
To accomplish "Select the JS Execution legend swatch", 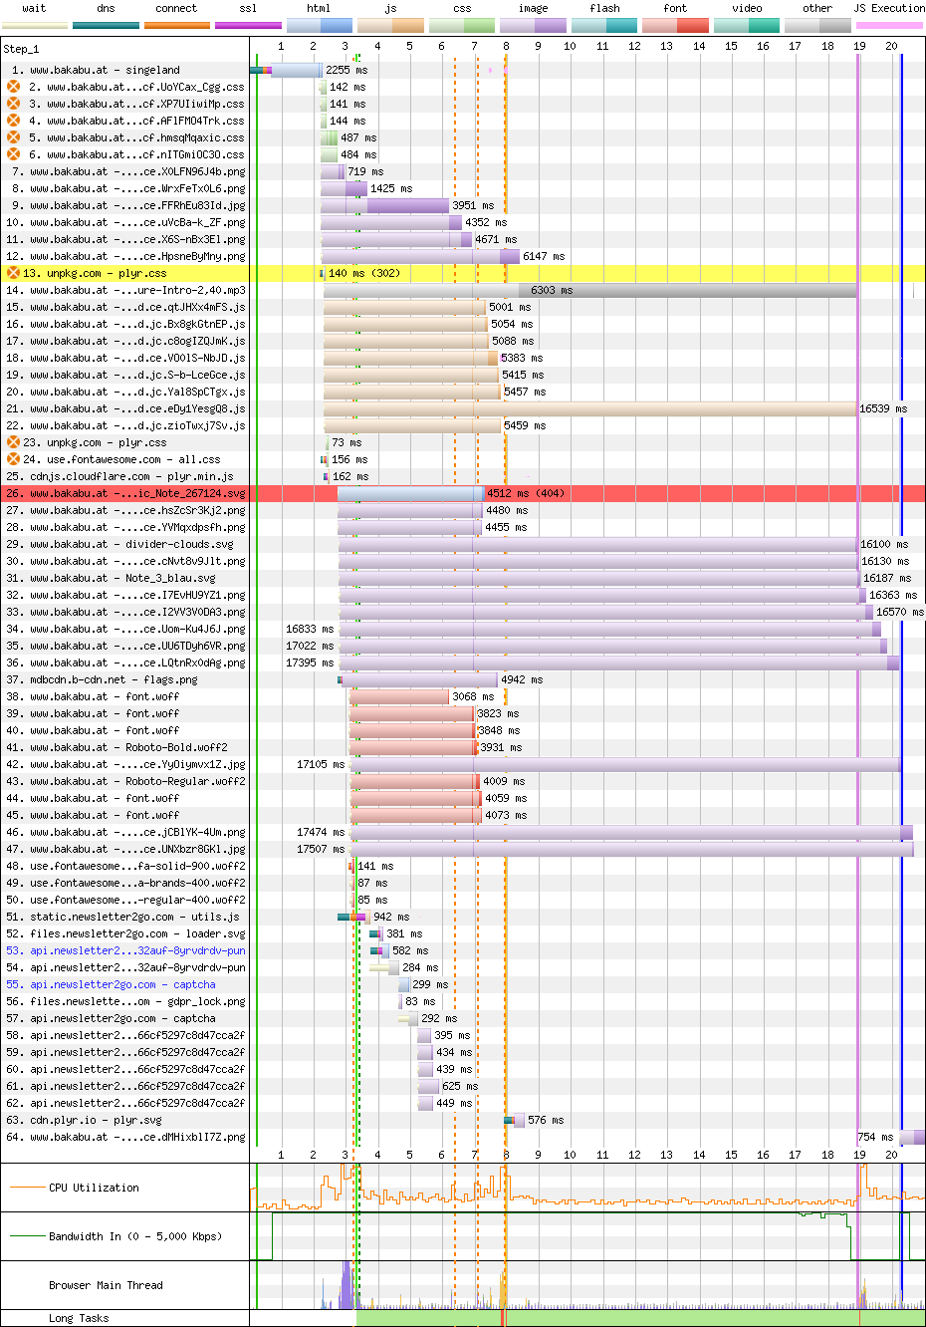I will coord(889,25).
